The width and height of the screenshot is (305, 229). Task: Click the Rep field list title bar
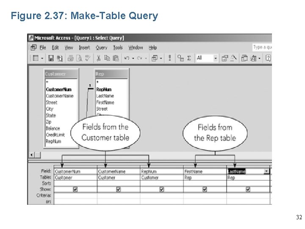coord(112,74)
